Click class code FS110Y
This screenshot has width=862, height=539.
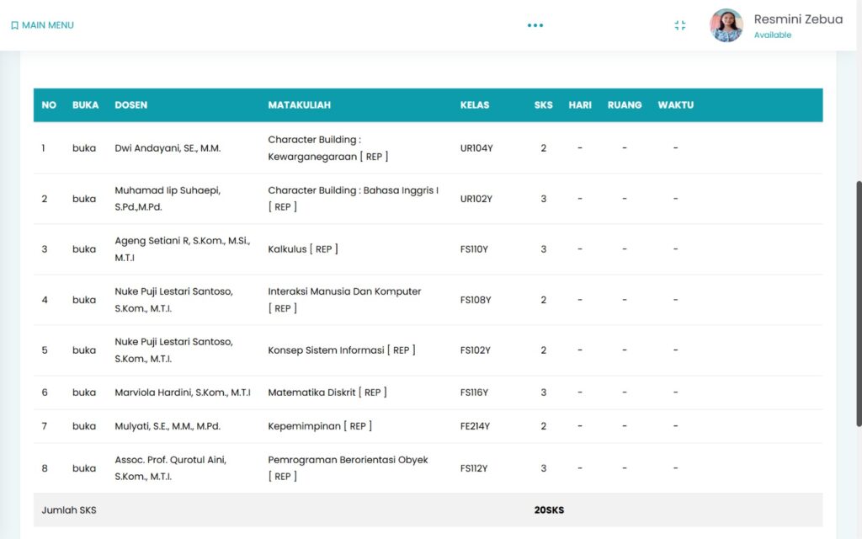pos(474,249)
